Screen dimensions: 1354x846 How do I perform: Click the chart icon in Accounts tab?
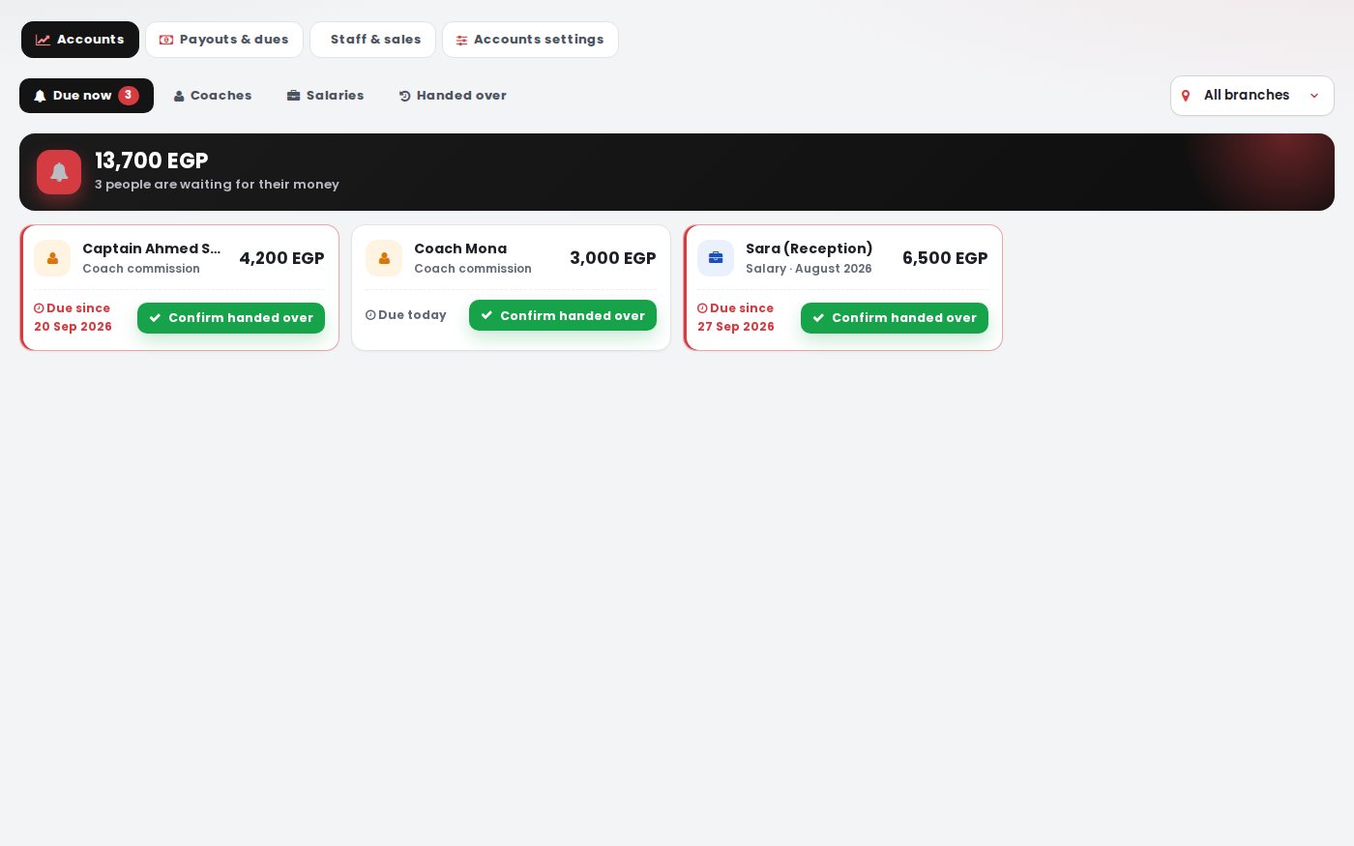point(43,40)
